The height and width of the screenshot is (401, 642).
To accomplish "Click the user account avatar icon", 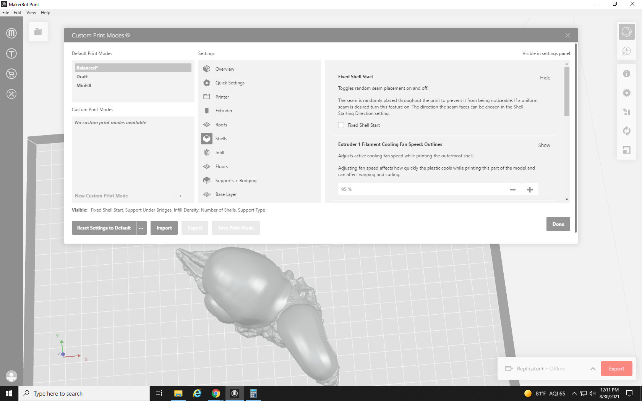I will click(x=11, y=376).
